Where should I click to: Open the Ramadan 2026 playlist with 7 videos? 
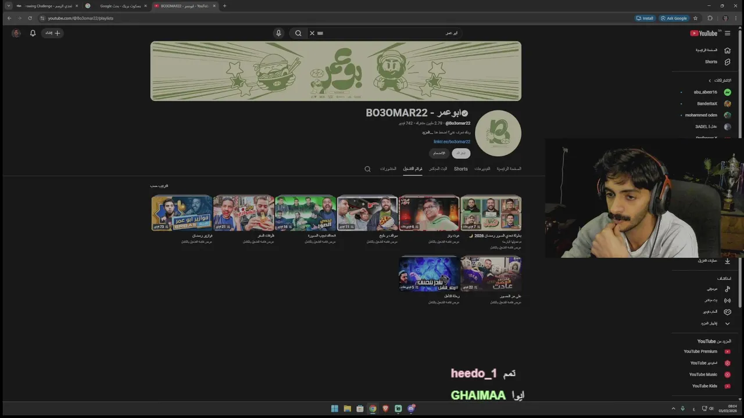click(x=491, y=214)
